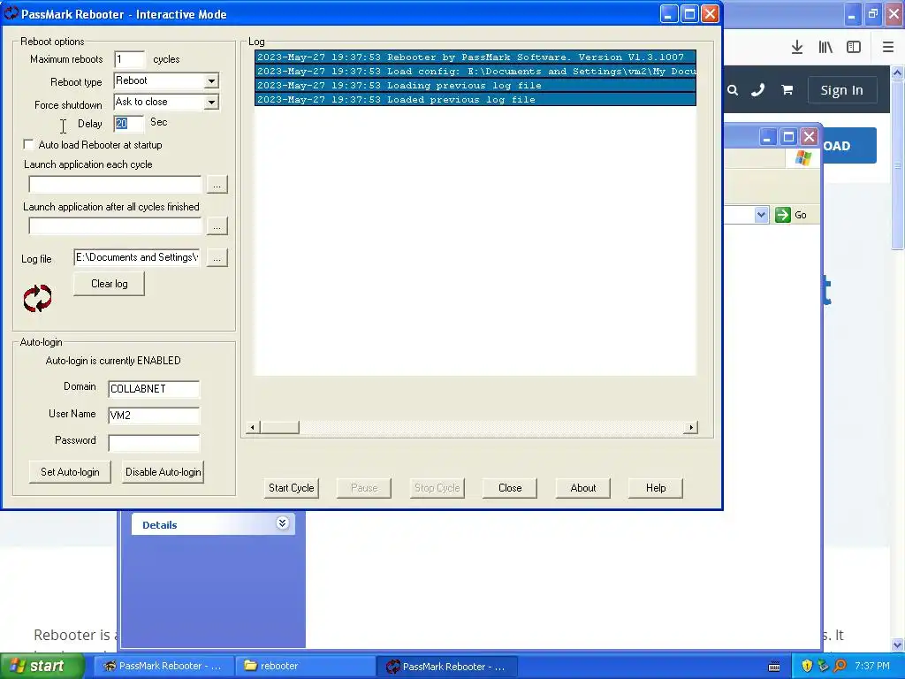Click the Details panel header
Viewport: 905px width, 679px height.
coord(213,523)
